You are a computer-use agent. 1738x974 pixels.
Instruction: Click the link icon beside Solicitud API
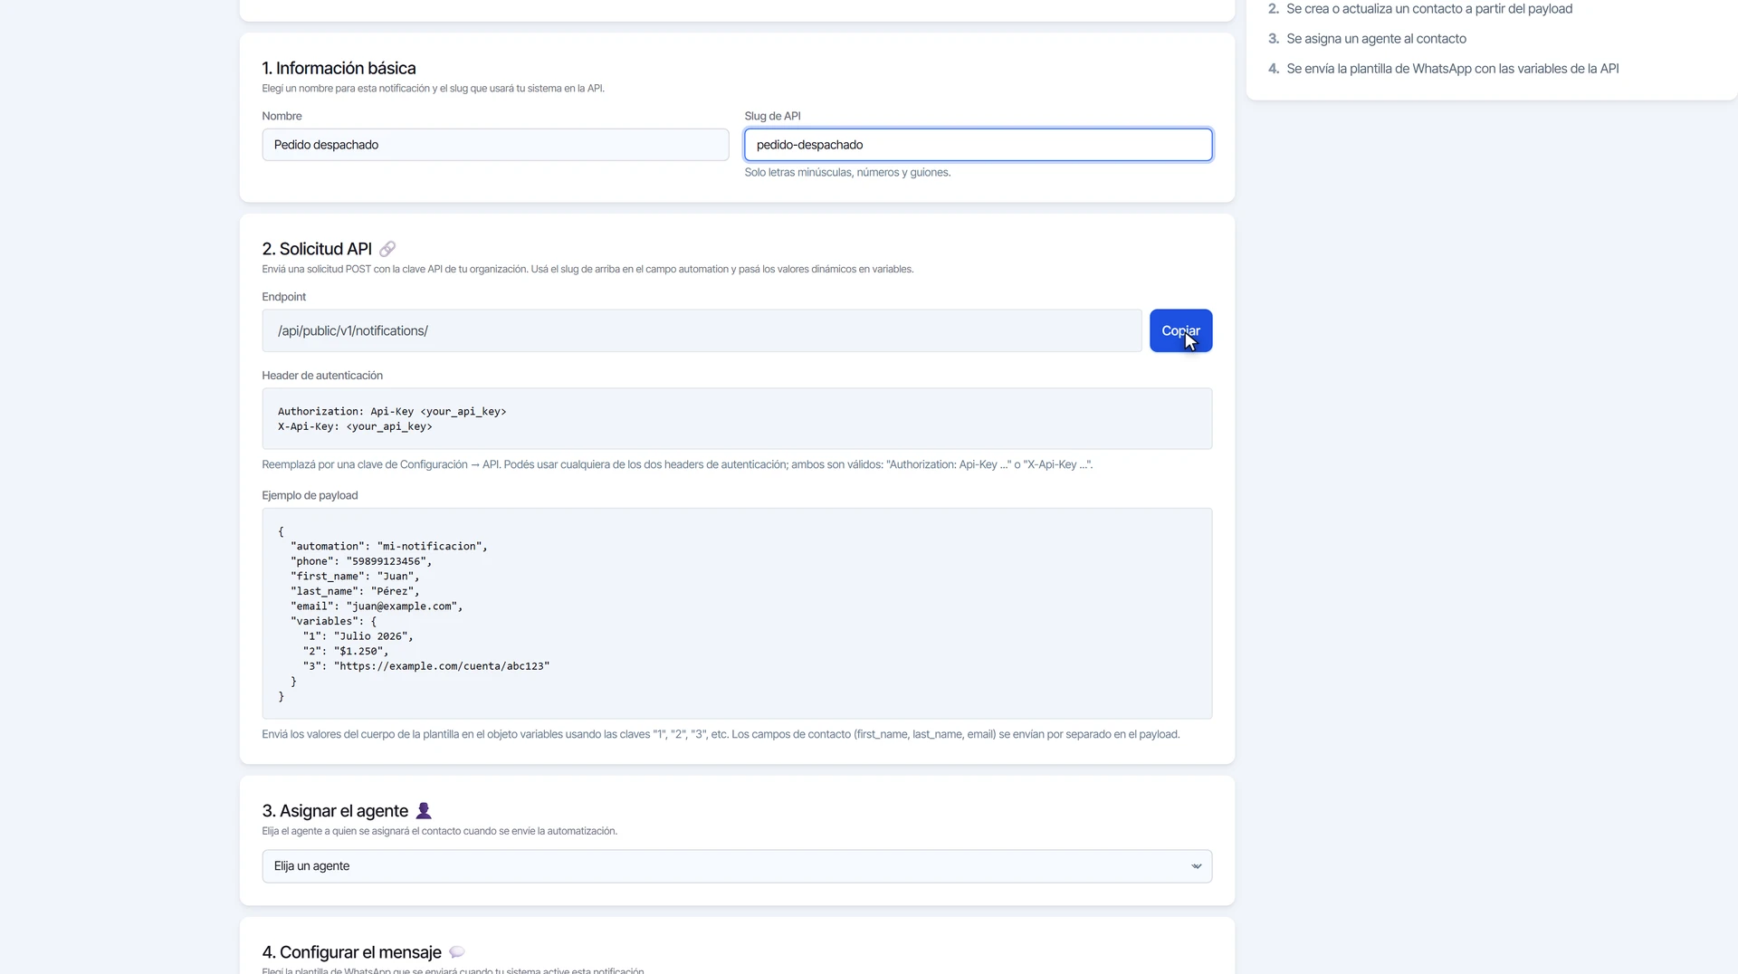[x=387, y=249]
